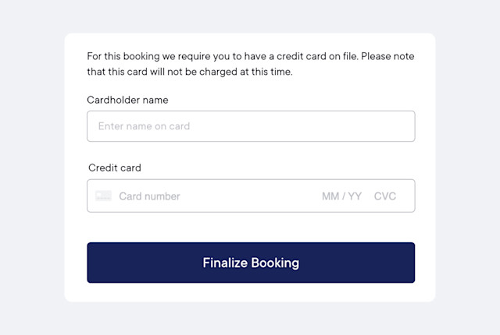This screenshot has width=500, height=335.
Task: Click the "Enter name on card" placeholder
Action: tap(144, 126)
